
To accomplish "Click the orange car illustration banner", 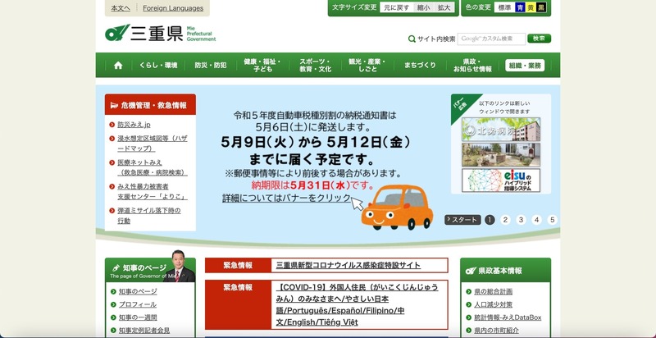I will point(396,204).
